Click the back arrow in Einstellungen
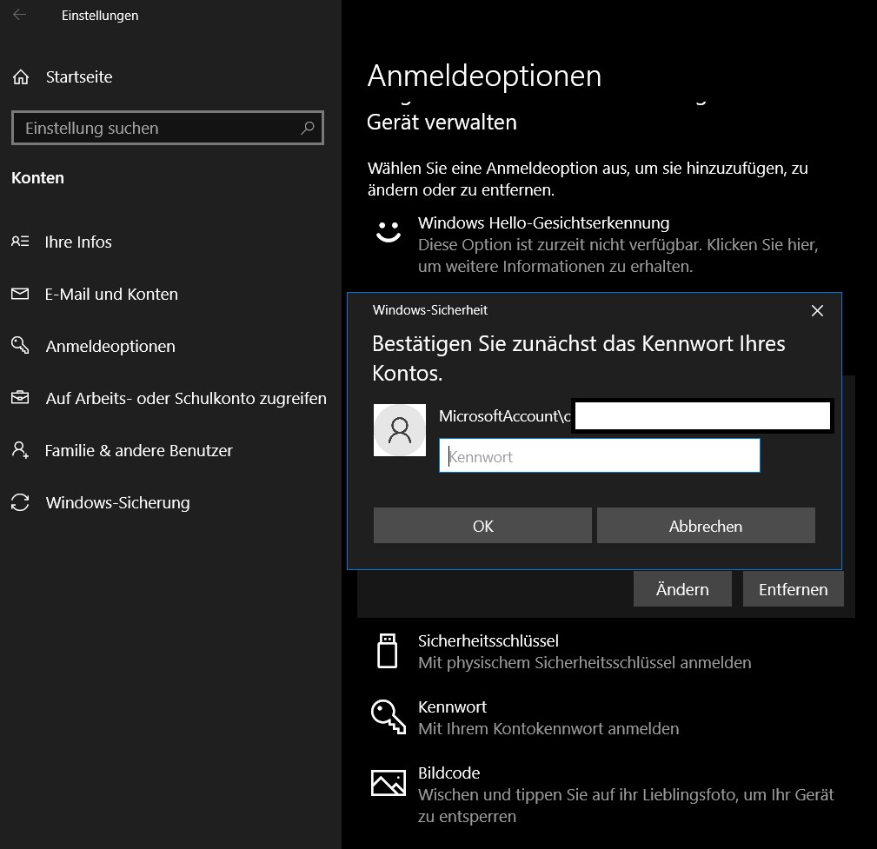The image size is (877, 849). [x=20, y=15]
